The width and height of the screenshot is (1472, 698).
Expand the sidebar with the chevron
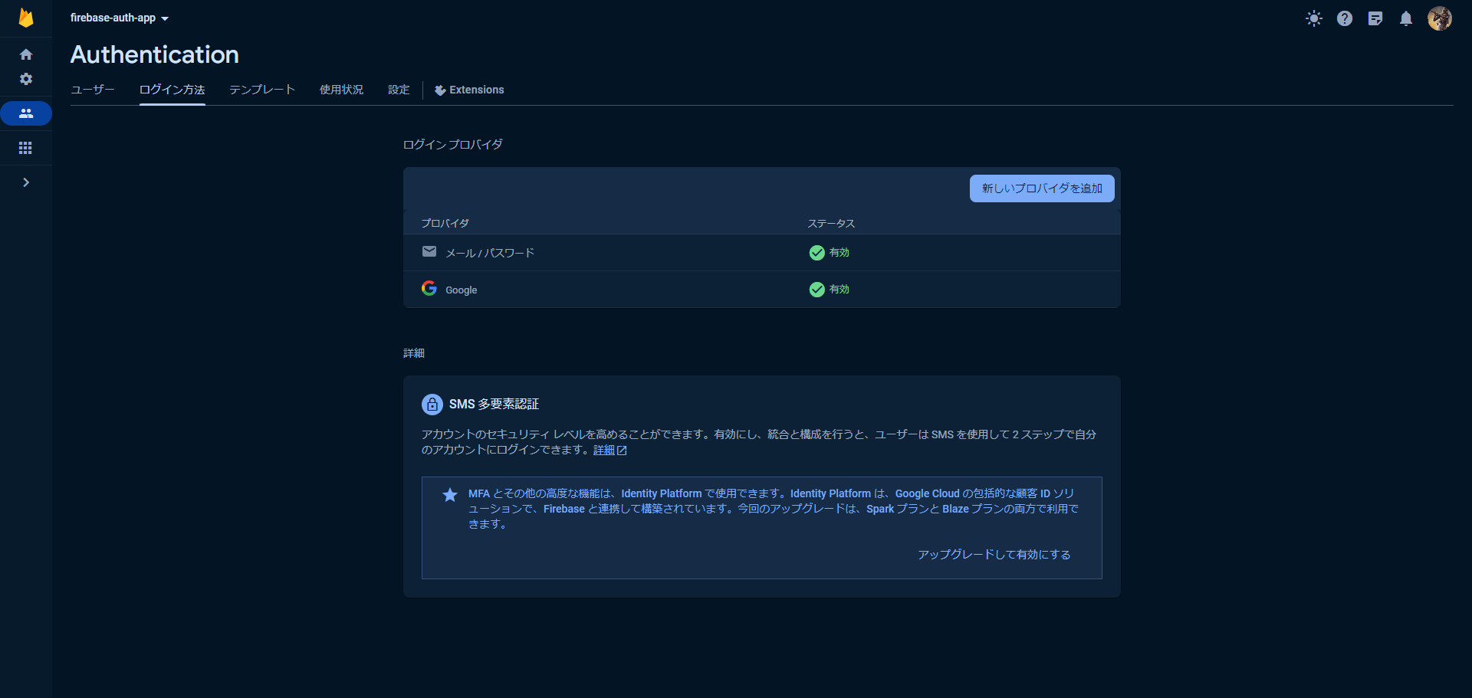(x=26, y=182)
